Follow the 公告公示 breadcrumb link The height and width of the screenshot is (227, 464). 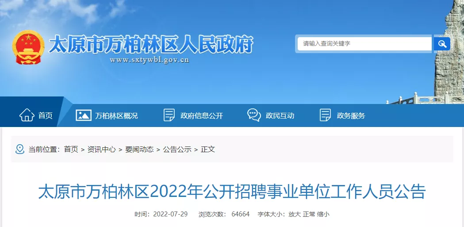177,150
